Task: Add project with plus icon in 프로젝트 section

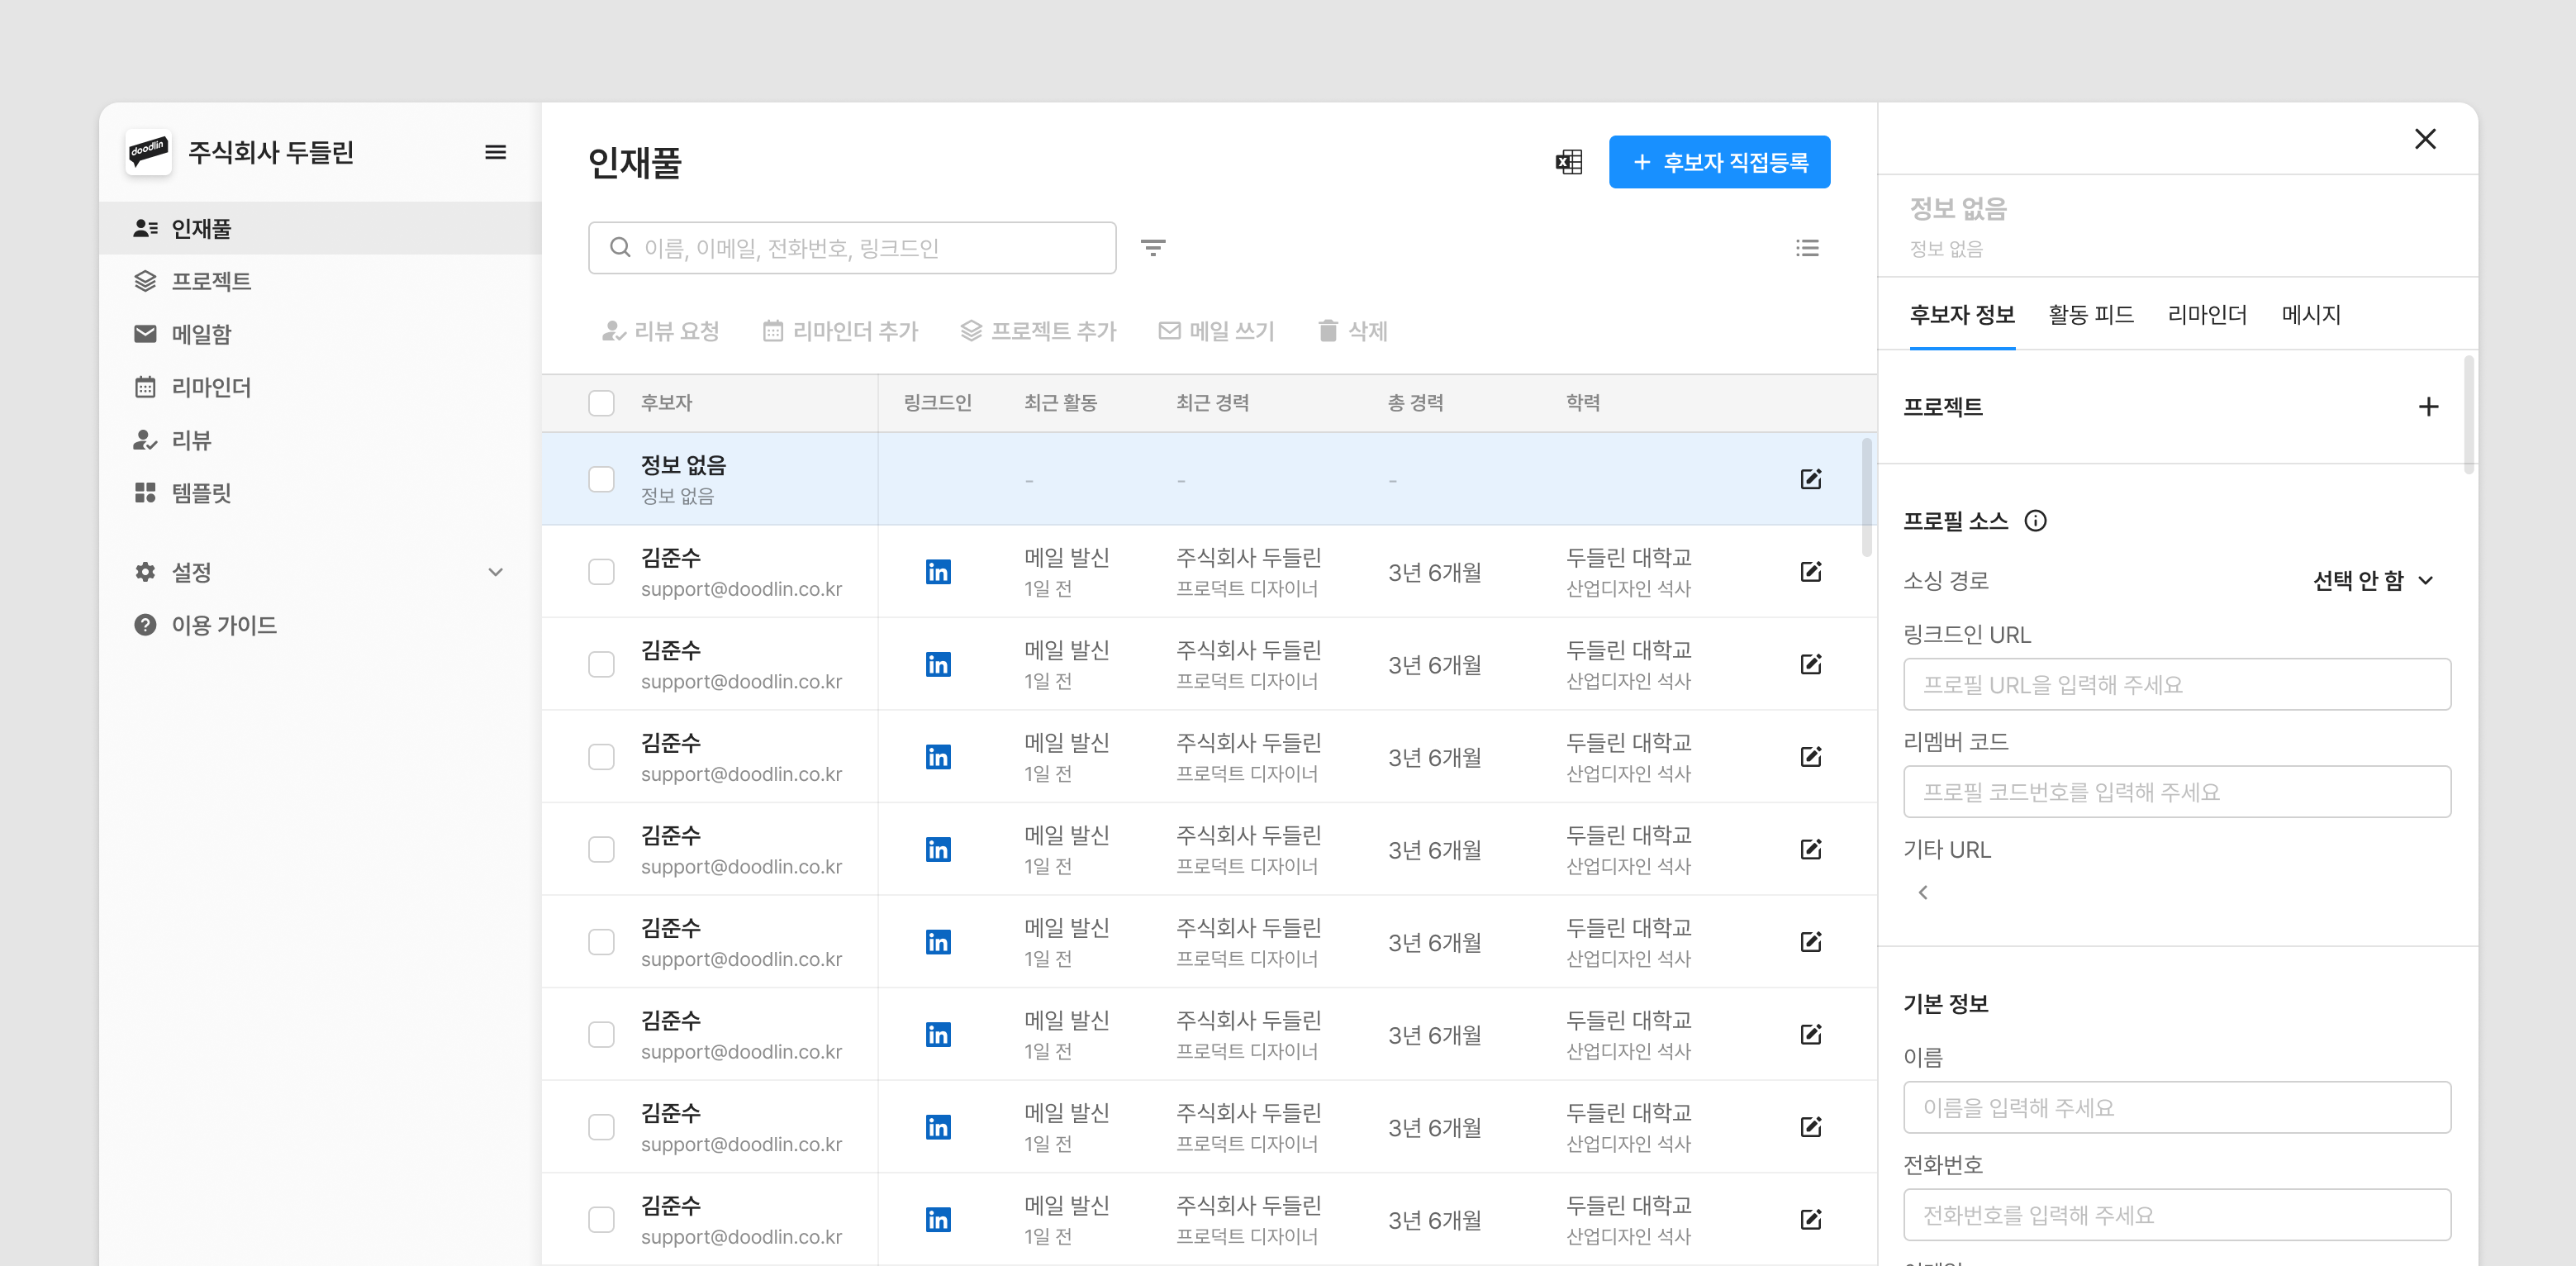Action: click(x=2427, y=407)
